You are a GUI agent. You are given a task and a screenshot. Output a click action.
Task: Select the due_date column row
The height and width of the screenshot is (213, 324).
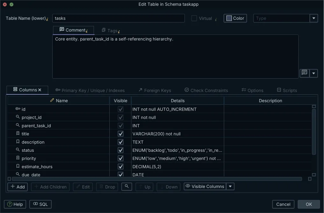coord(159,174)
